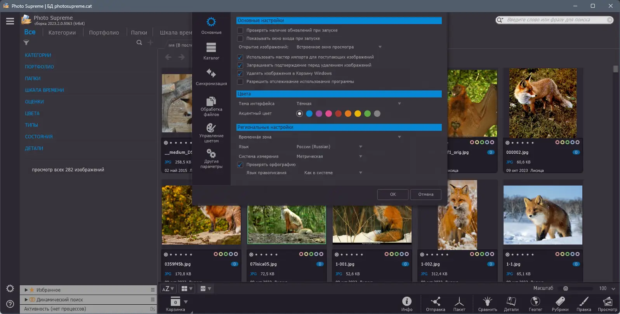The image size is (620, 314).
Task: Confirm settings with the OK button
Action: (x=393, y=194)
